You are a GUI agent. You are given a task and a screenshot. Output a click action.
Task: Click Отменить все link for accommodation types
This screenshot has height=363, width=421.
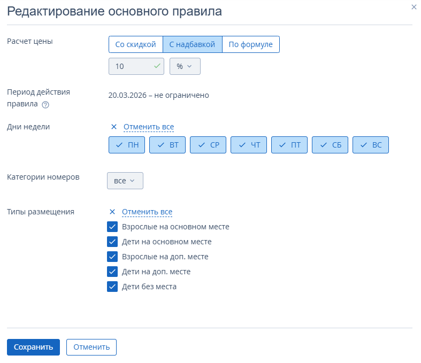[147, 212]
